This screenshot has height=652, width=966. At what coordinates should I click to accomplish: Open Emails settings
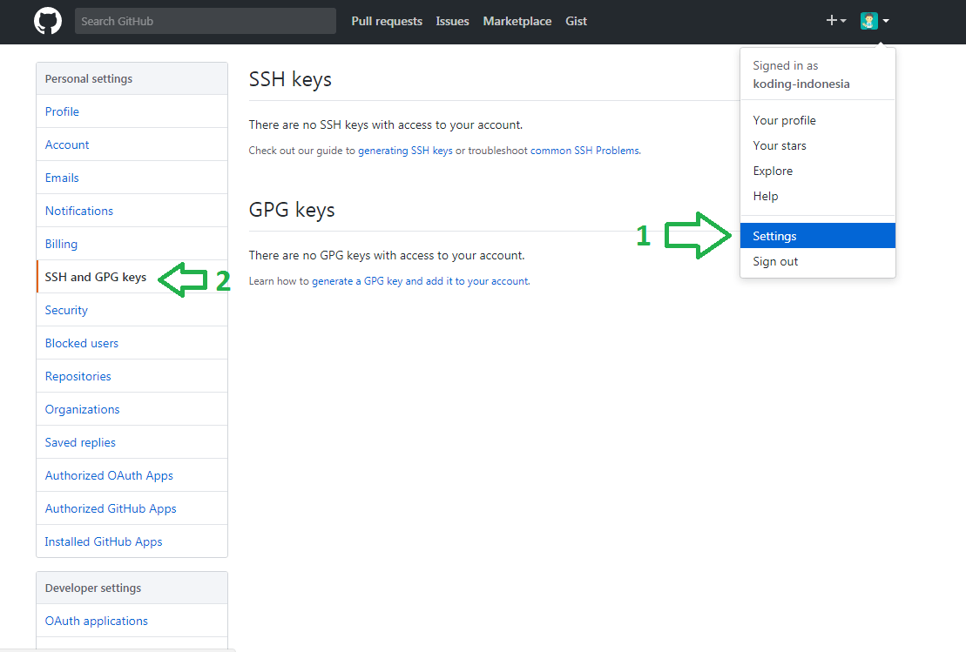point(132,178)
